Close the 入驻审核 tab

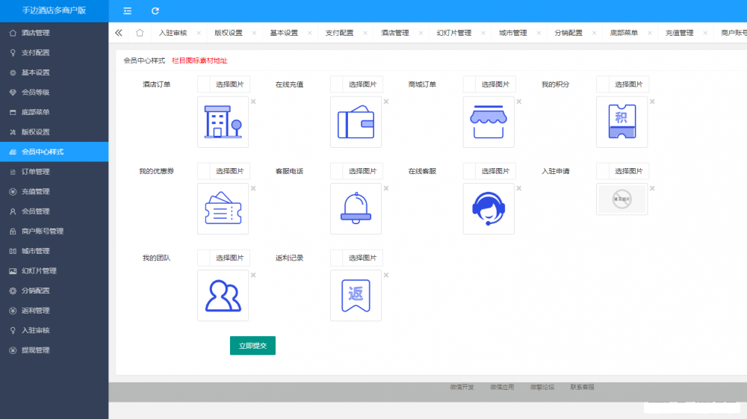tap(199, 33)
